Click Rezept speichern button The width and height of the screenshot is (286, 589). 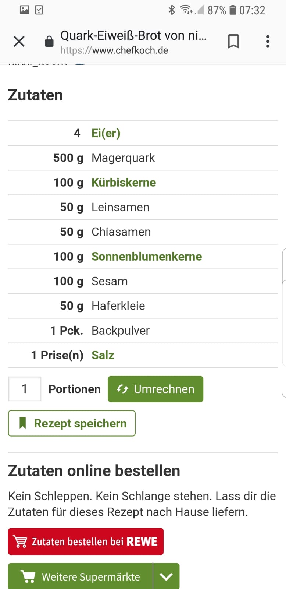click(72, 423)
